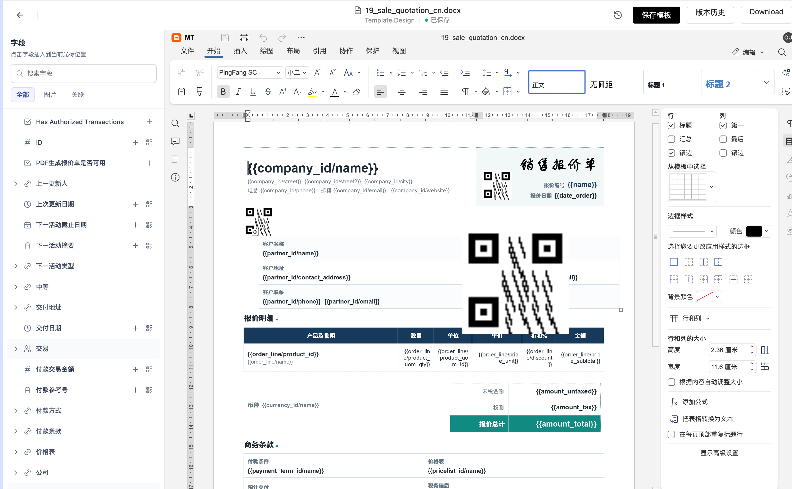Switch to the 图片 fields tab
The height and width of the screenshot is (489, 792).
(x=50, y=95)
